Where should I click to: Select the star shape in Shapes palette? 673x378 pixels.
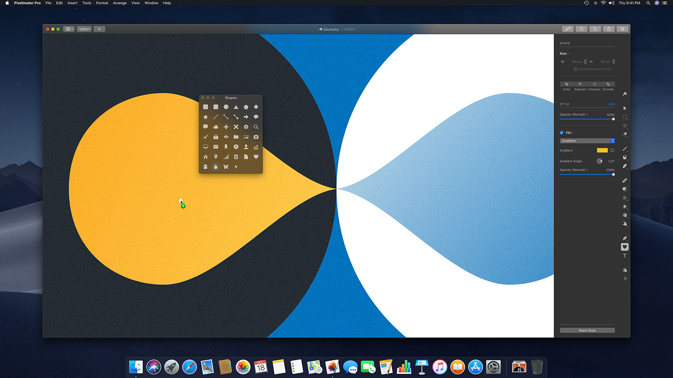[205, 117]
